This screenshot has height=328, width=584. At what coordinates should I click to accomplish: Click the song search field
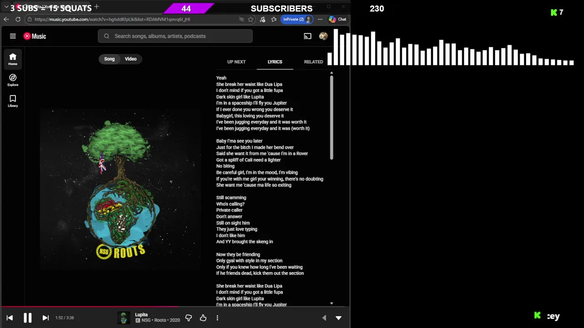[x=175, y=36]
